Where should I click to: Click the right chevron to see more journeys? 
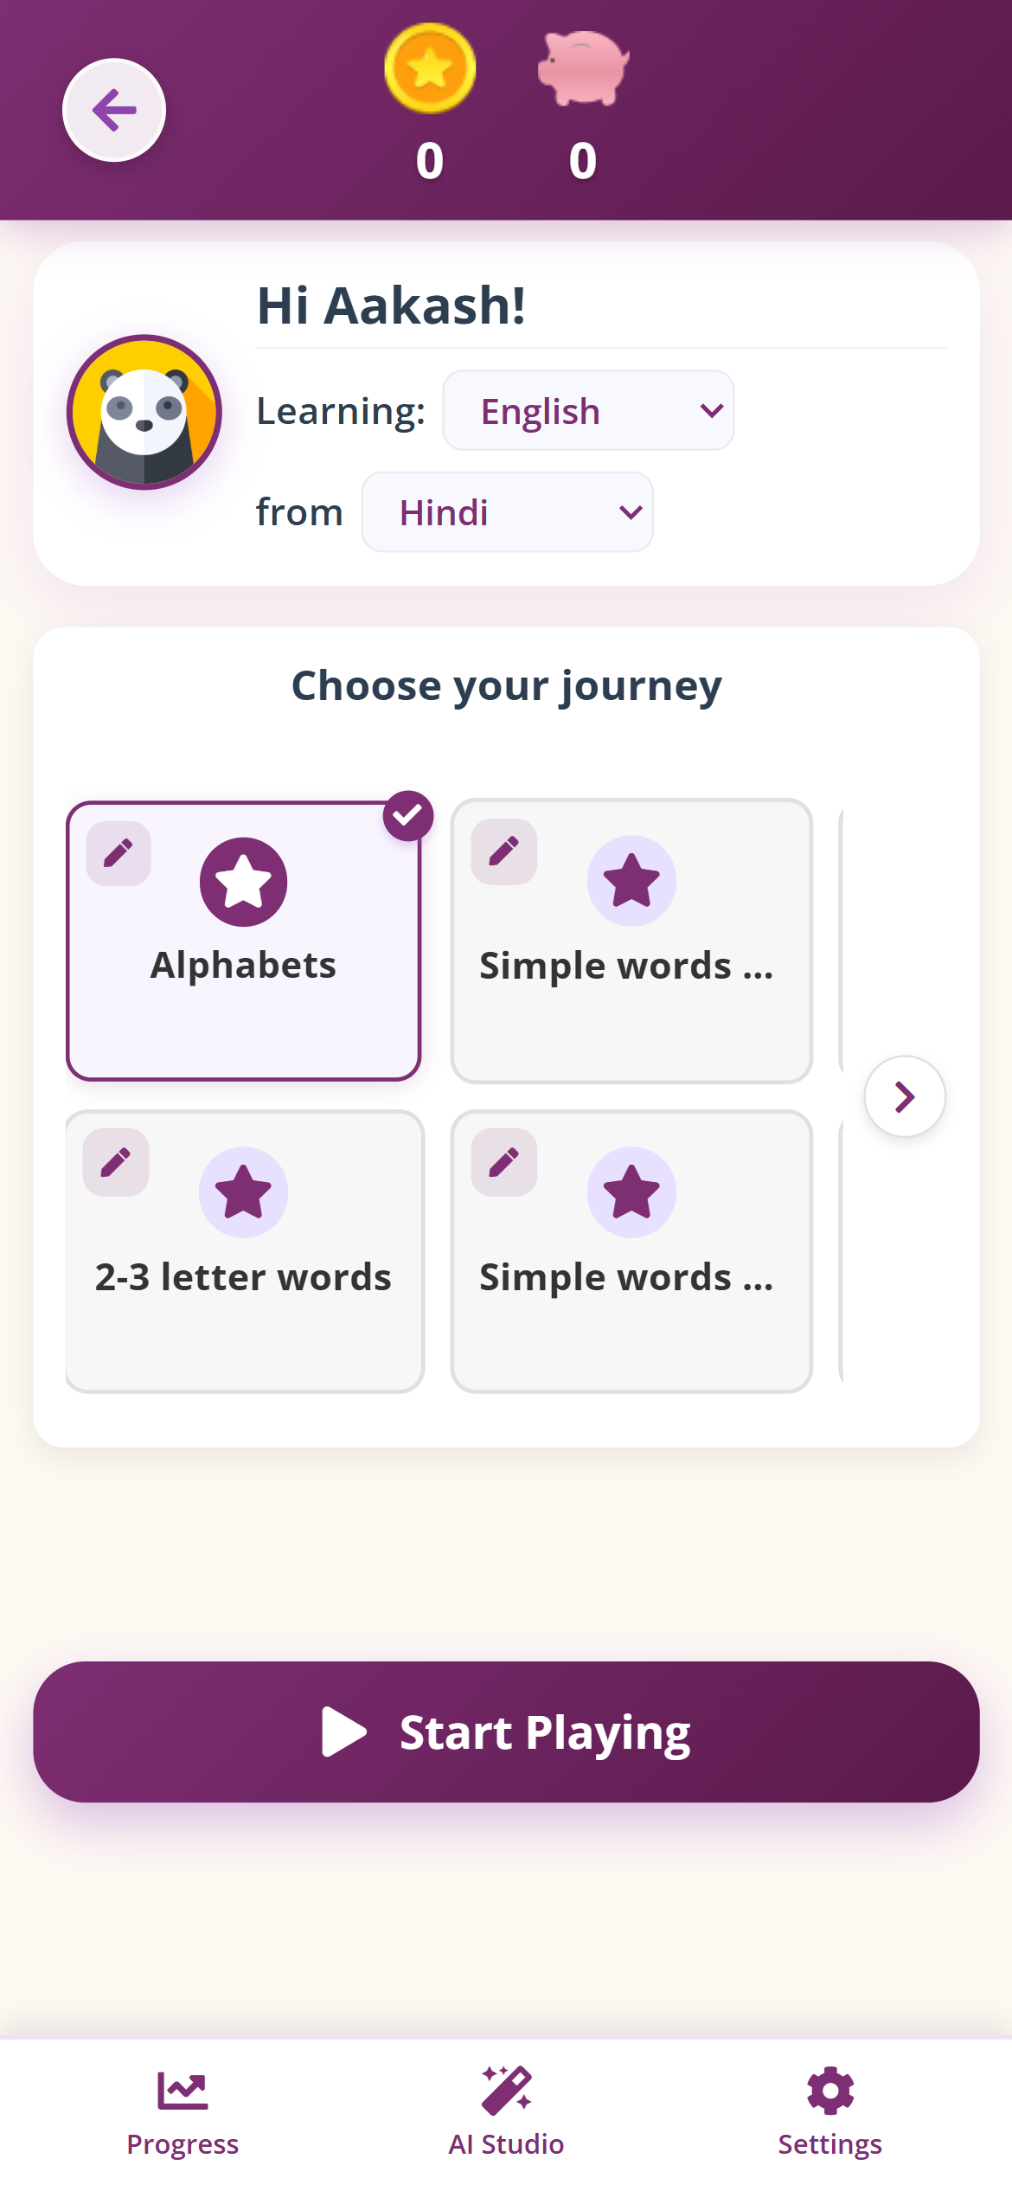(905, 1096)
